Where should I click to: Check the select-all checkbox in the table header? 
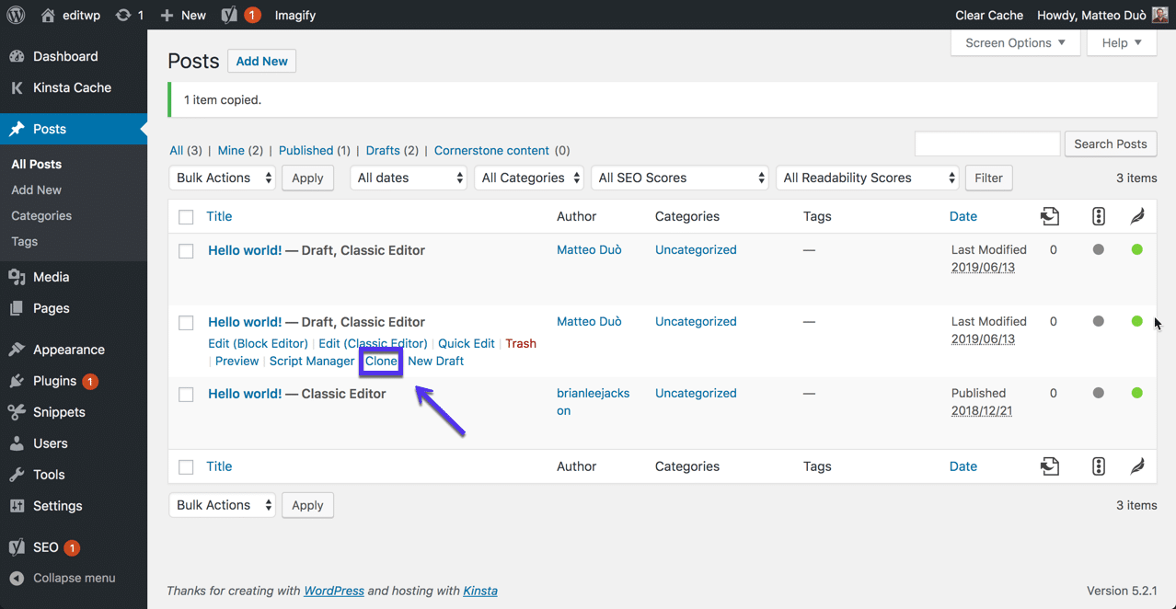pyautogui.click(x=186, y=216)
